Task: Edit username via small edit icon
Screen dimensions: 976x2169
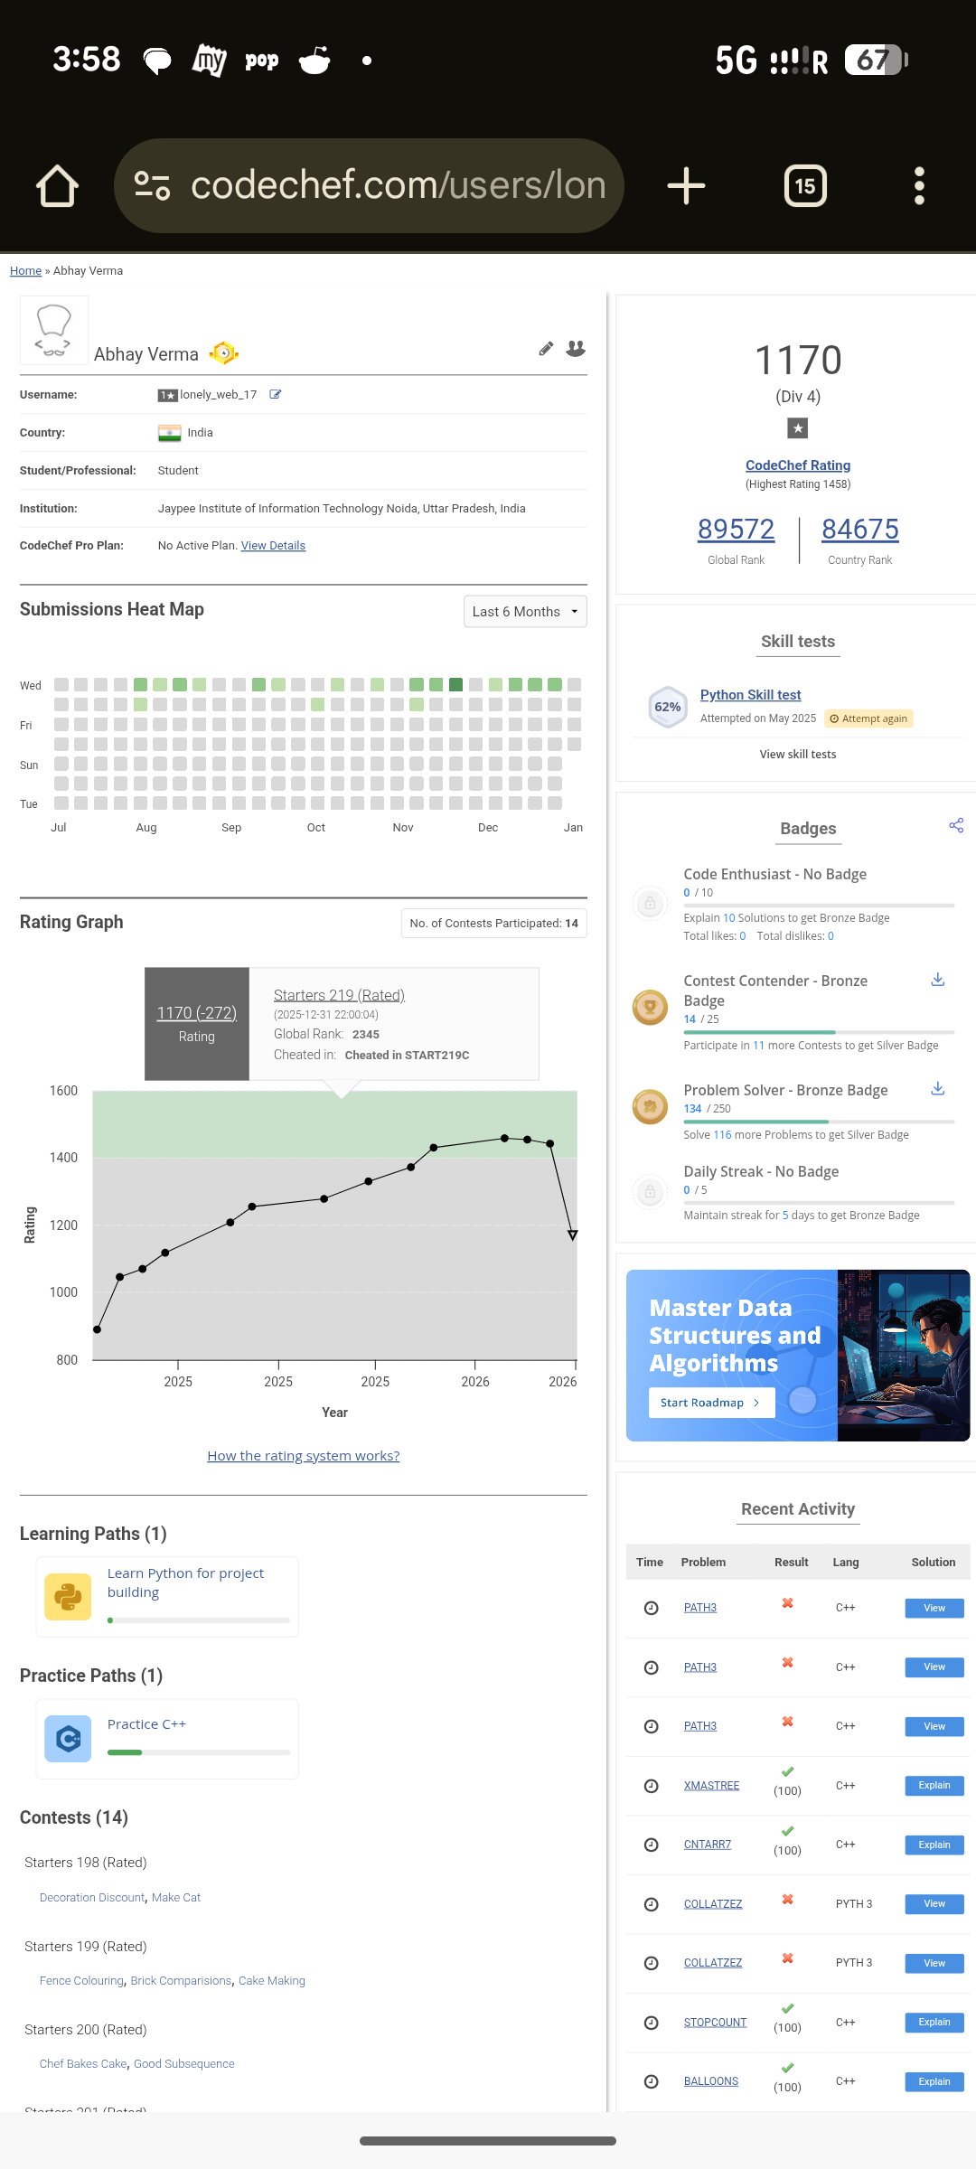Action: (x=276, y=394)
